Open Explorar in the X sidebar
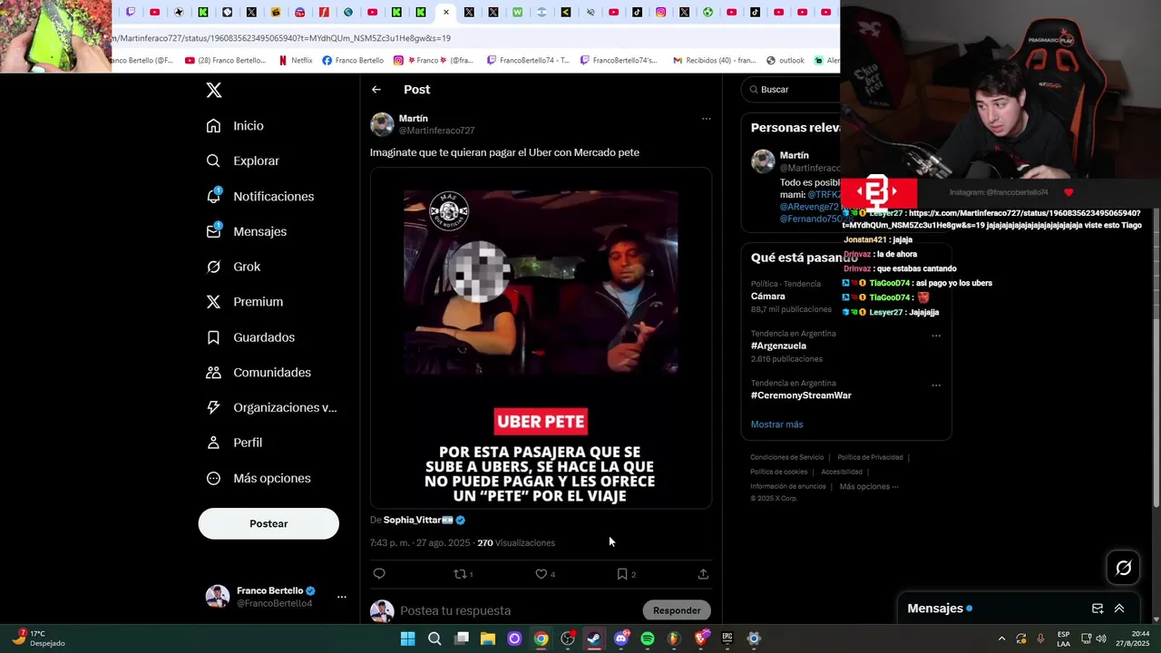The height and width of the screenshot is (653, 1161). point(242,161)
